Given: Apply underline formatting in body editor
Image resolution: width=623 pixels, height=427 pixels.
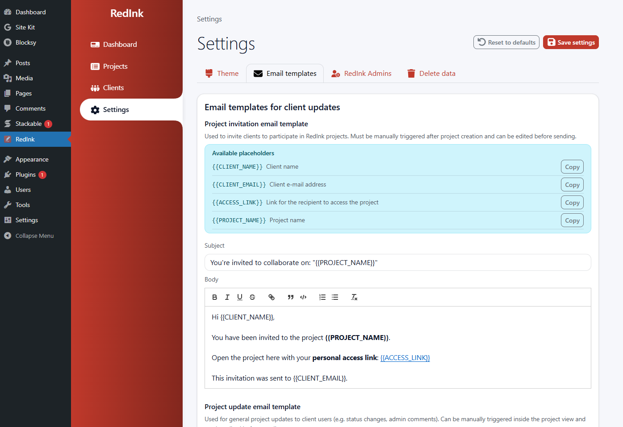Looking at the screenshot, I should pyautogui.click(x=240, y=297).
